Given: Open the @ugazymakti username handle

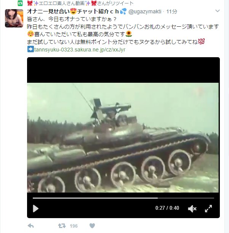Looking at the screenshot, I should click(x=145, y=11).
